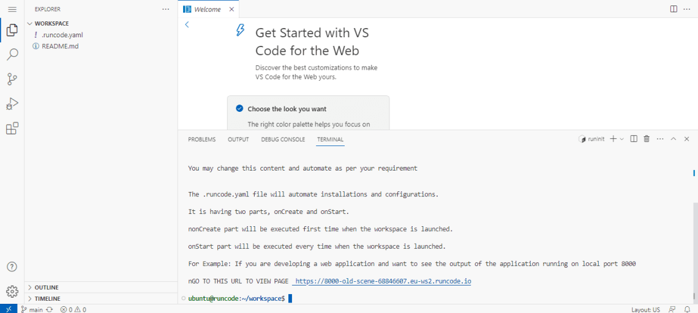Screen dimensions: 698x313
Task: Switch to the PROBLEMS tab
Action: [x=201, y=139]
